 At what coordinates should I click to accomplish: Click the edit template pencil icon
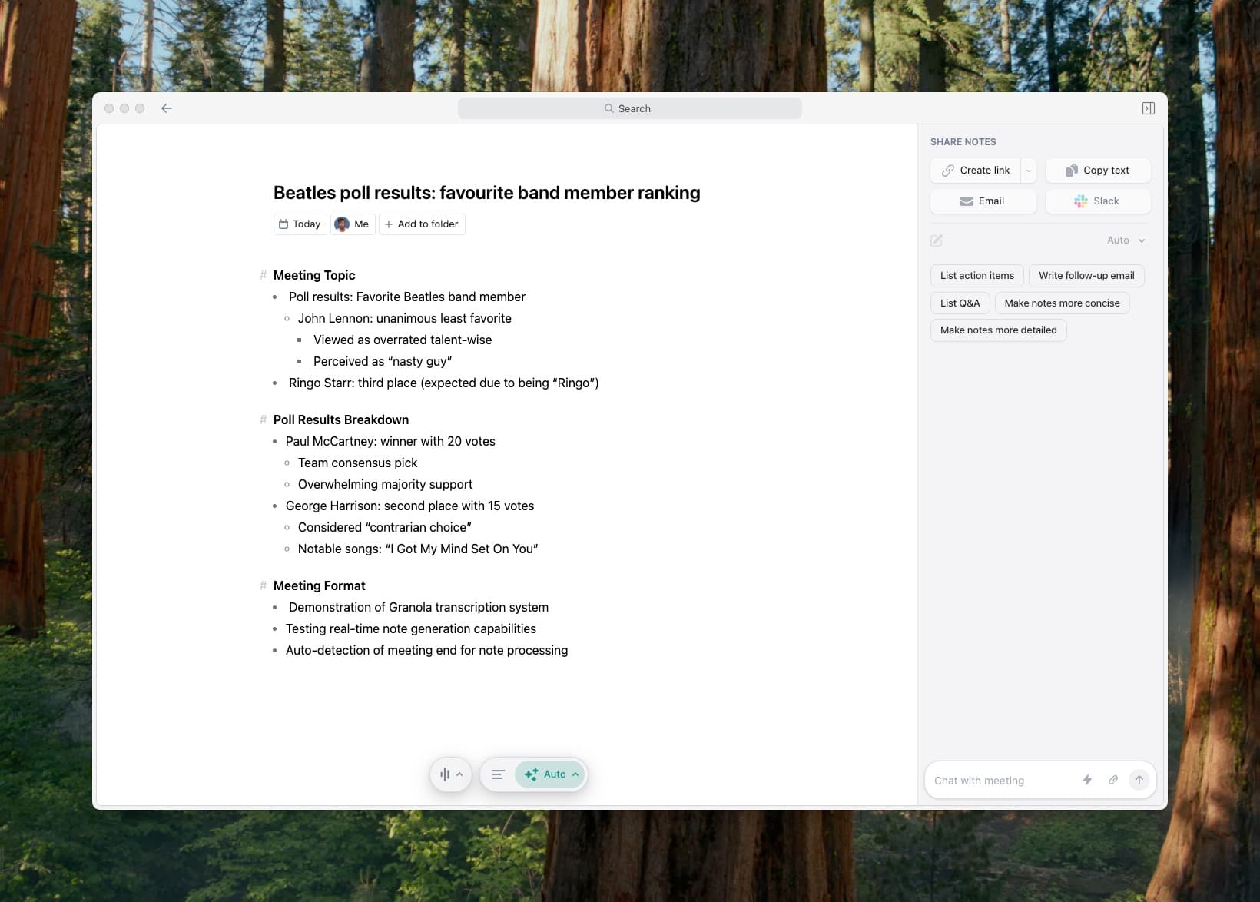pos(937,240)
